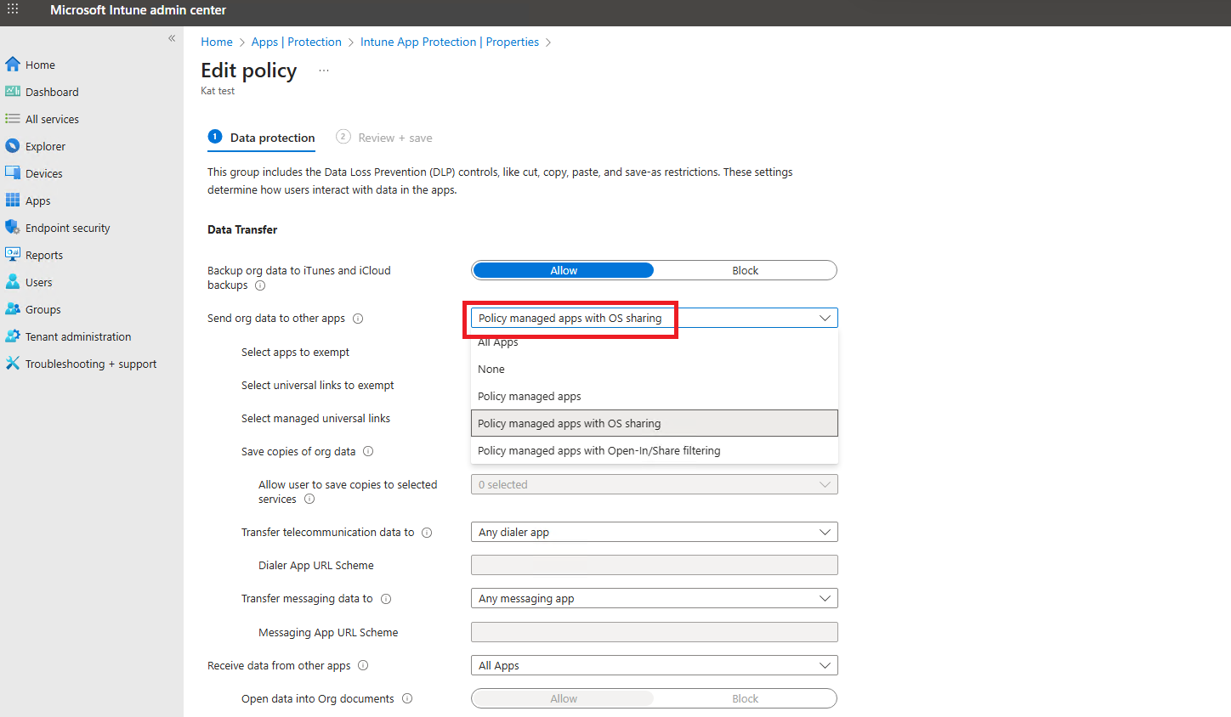1231x717 pixels.
Task: Open the app launcher waffle icon
Action: [x=13, y=9]
